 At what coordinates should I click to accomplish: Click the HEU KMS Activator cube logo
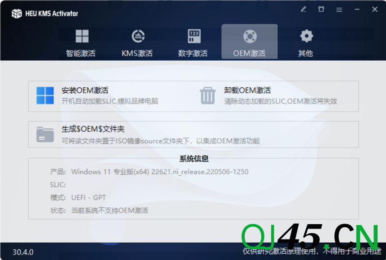pyautogui.click(x=17, y=13)
